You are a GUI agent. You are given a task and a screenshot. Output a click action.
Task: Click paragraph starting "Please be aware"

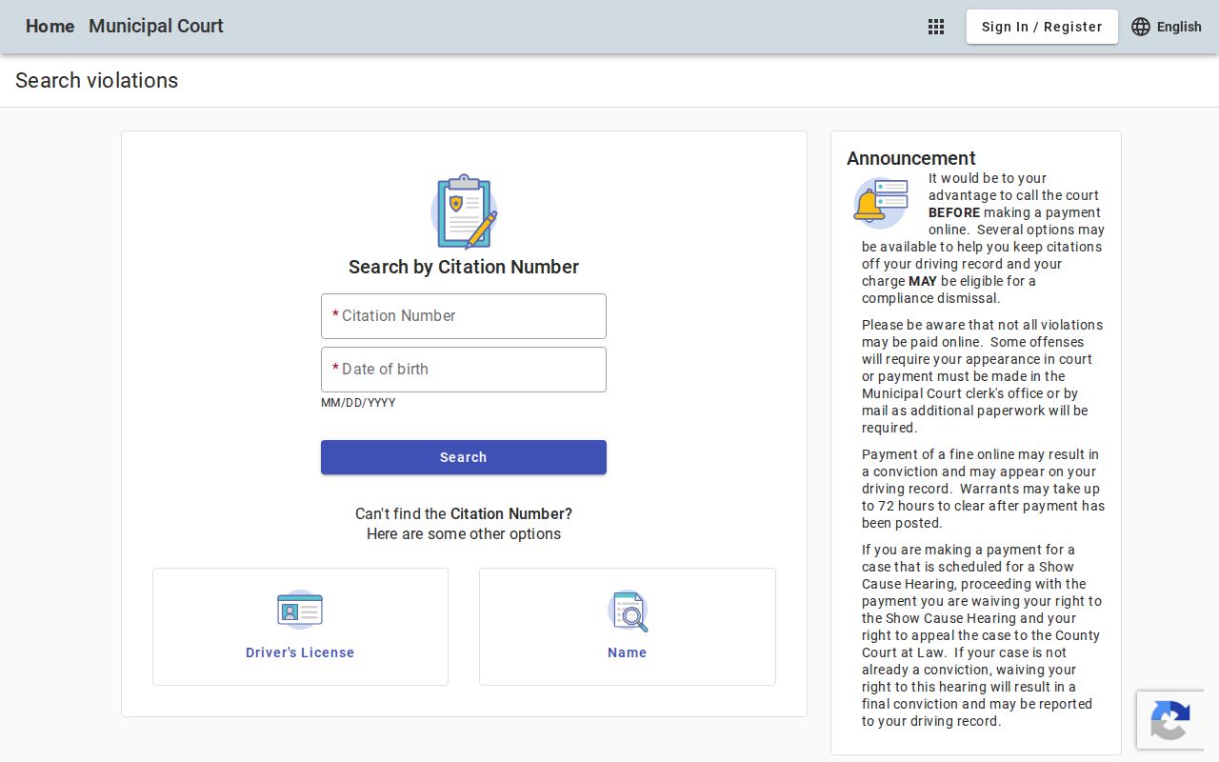983,376
